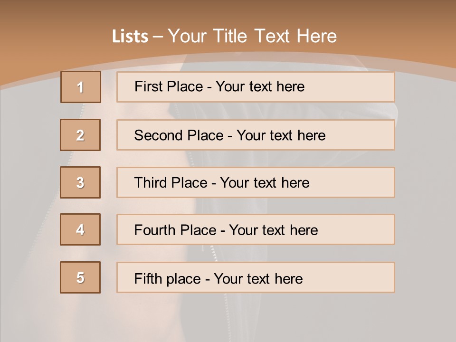Select the number 3 box
Screen dimensions: 456x342
80,182
